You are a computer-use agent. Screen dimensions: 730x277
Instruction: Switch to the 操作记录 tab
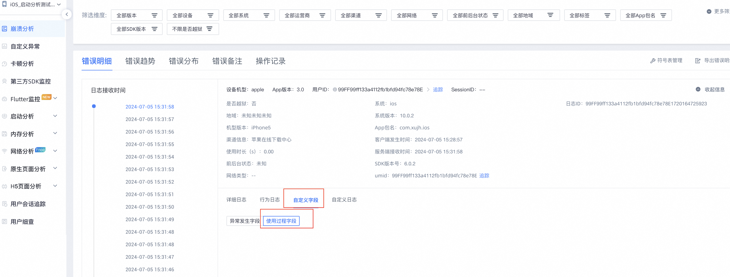(271, 61)
